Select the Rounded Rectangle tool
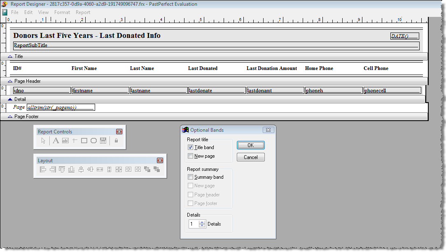The height and width of the screenshot is (252, 446). point(93,141)
